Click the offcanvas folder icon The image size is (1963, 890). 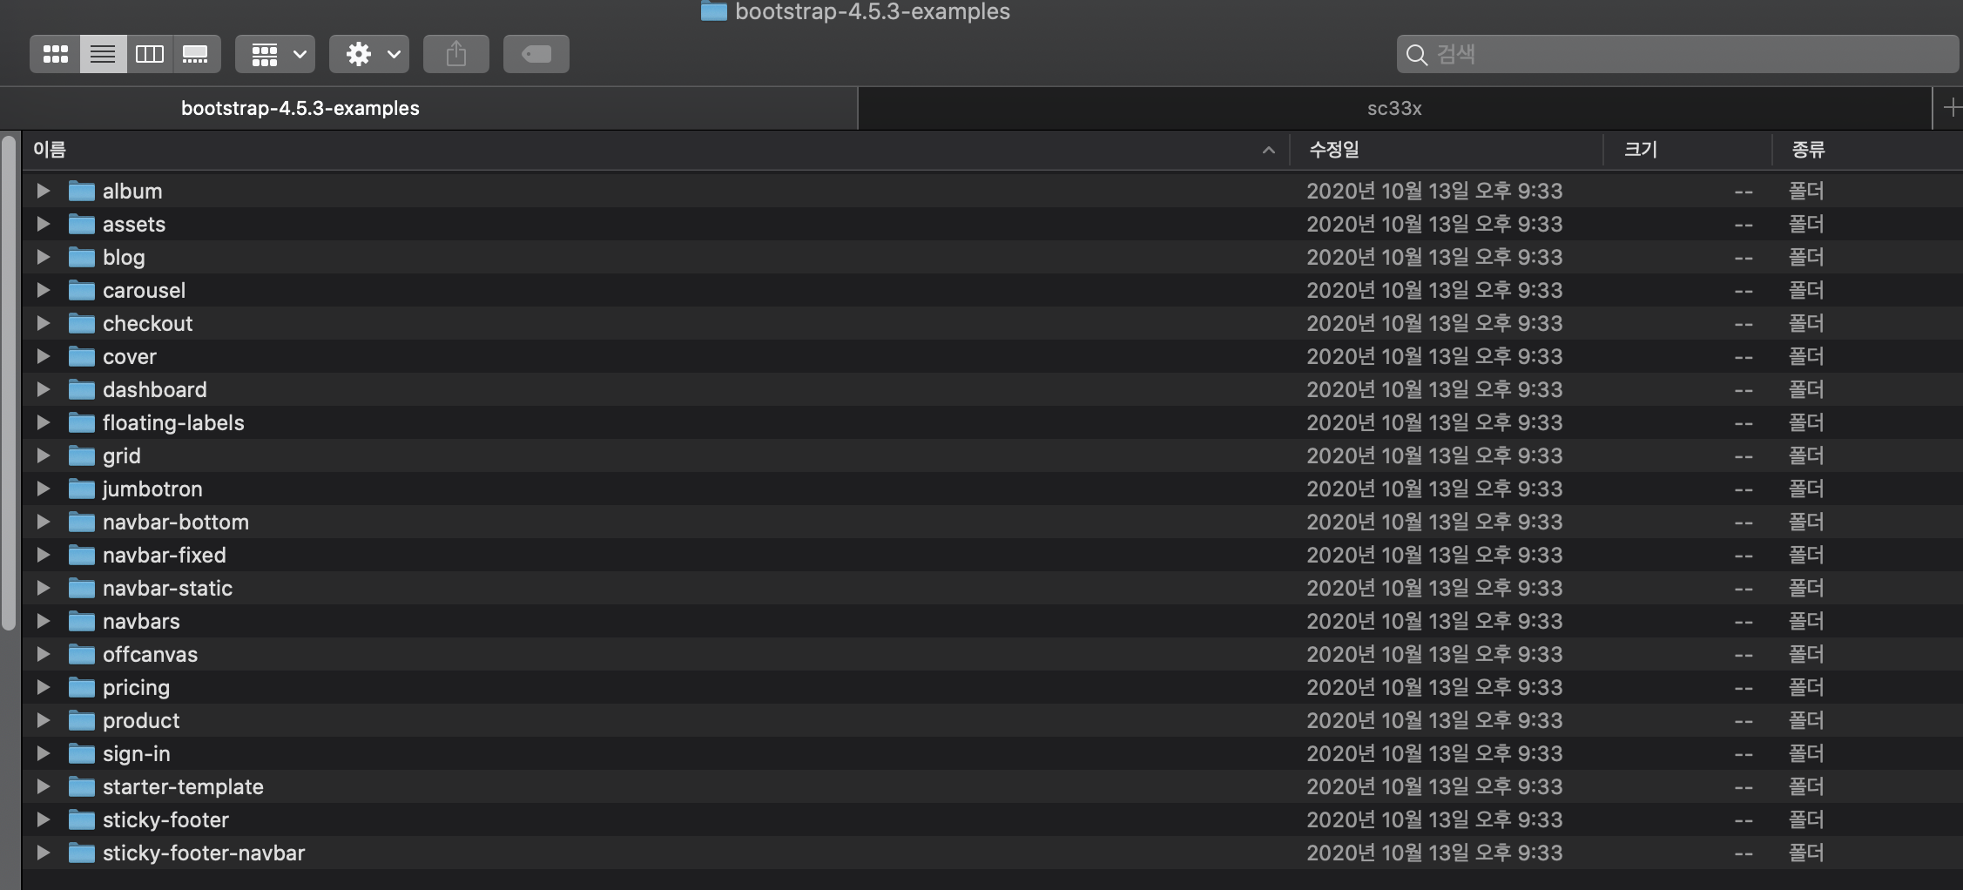point(82,654)
